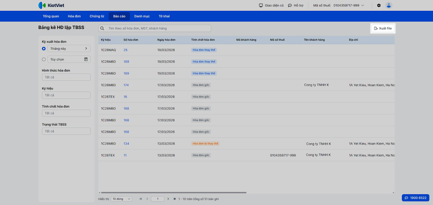Open invoice number 174 link
Screen dimensions: 433x205
(x=126, y=85)
